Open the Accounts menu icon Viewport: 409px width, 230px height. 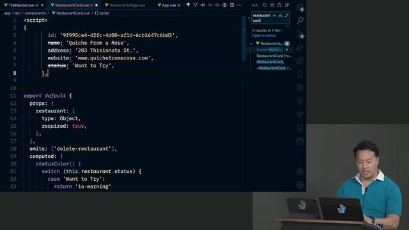[300, 171]
